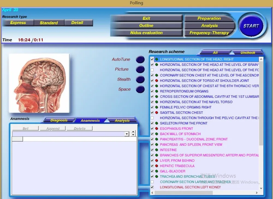Toggle the Space round indicator button
Viewport: 273px width, 199px height.
(140, 89)
